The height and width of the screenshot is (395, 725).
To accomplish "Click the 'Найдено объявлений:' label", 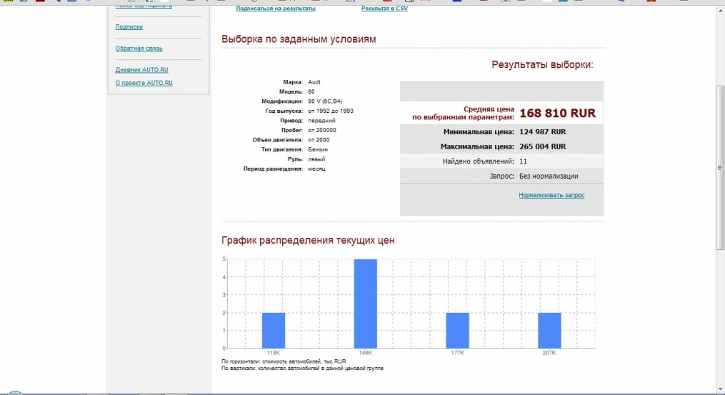I will (478, 161).
